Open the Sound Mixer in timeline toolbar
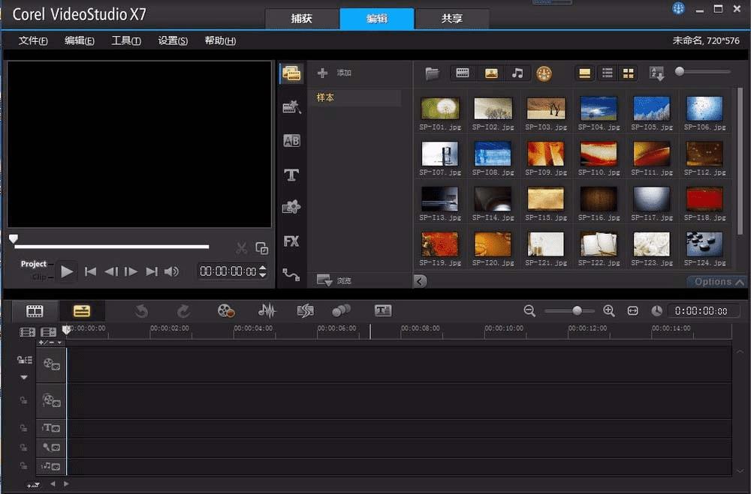The width and height of the screenshot is (751, 494). (267, 310)
